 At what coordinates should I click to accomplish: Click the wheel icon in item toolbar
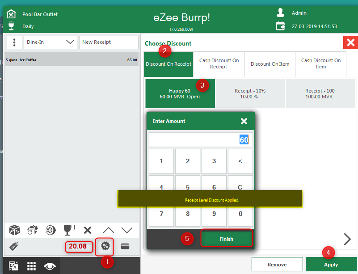click(x=51, y=230)
